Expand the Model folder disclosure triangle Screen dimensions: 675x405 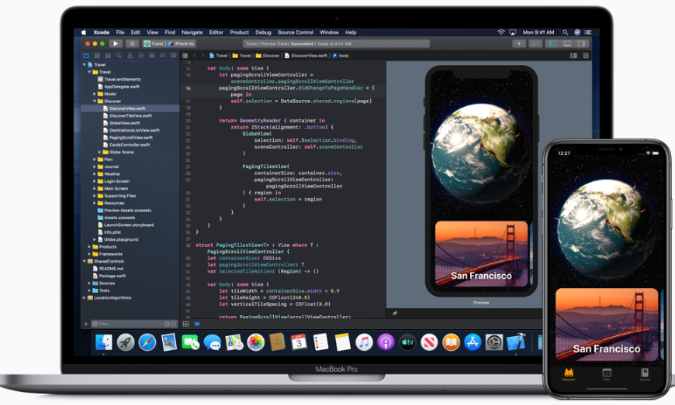pyautogui.click(x=95, y=94)
